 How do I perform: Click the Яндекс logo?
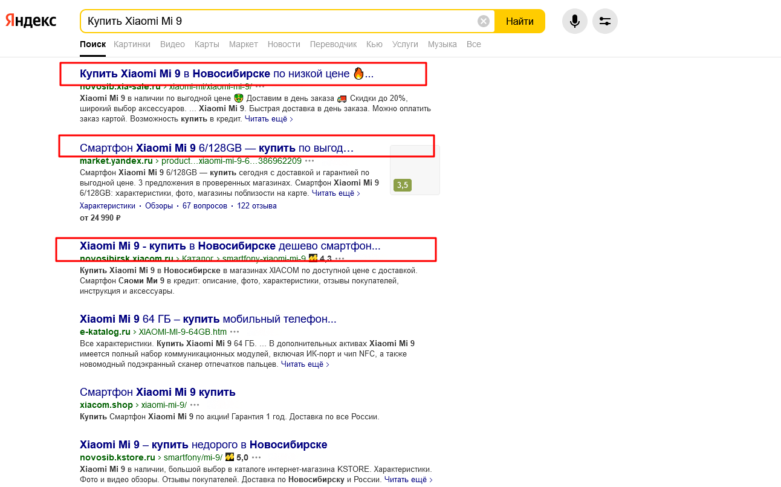(31, 21)
